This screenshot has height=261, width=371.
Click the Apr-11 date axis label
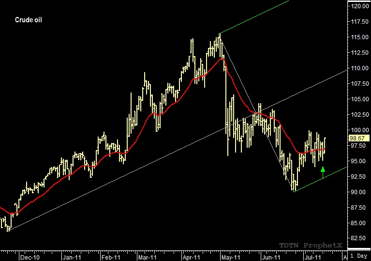pyautogui.click(x=191, y=258)
